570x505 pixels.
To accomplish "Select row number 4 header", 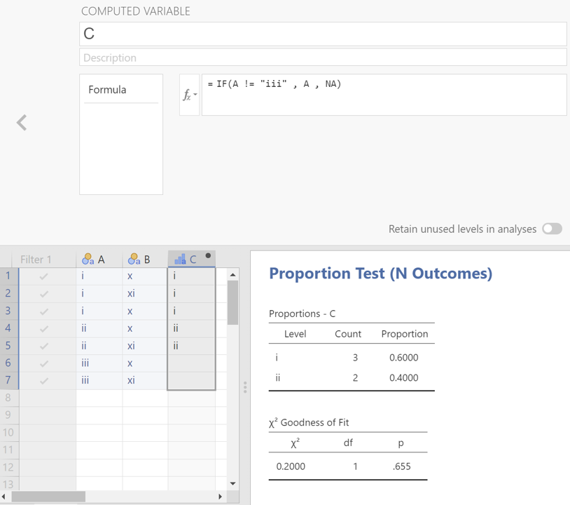I will point(8,328).
